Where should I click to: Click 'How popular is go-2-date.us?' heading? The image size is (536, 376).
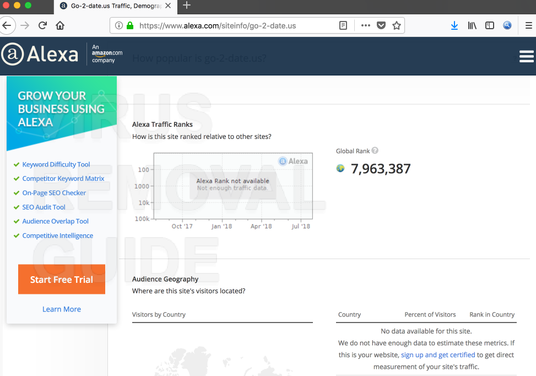[199, 58]
